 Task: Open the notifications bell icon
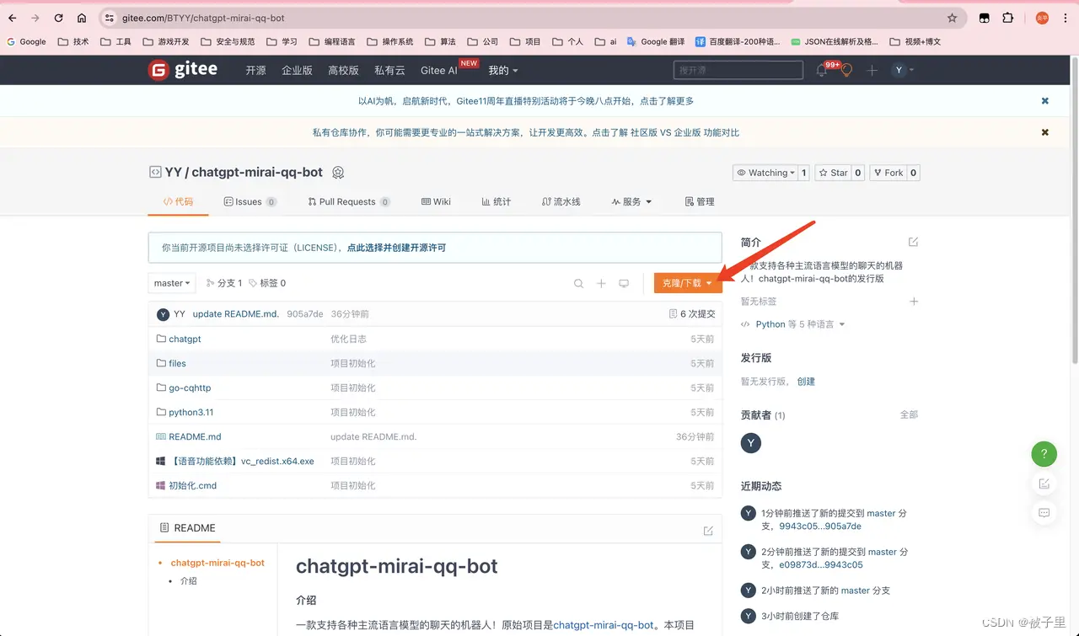[821, 71]
